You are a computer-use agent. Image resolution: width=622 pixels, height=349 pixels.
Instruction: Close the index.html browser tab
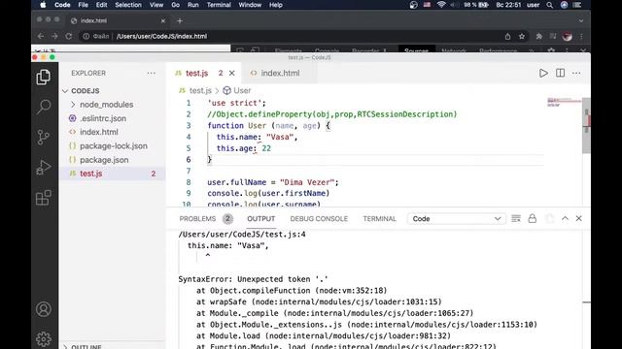(163, 20)
